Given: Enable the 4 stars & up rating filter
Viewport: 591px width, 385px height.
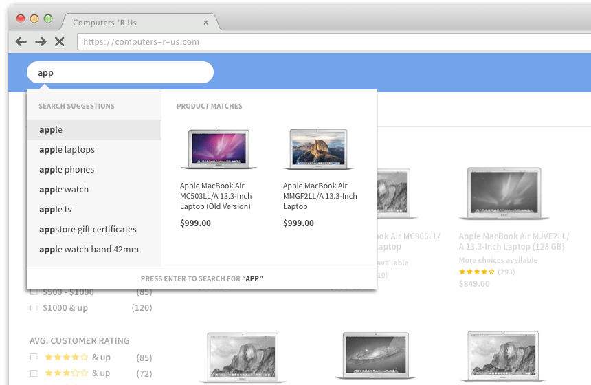Looking at the screenshot, I should click(34, 357).
